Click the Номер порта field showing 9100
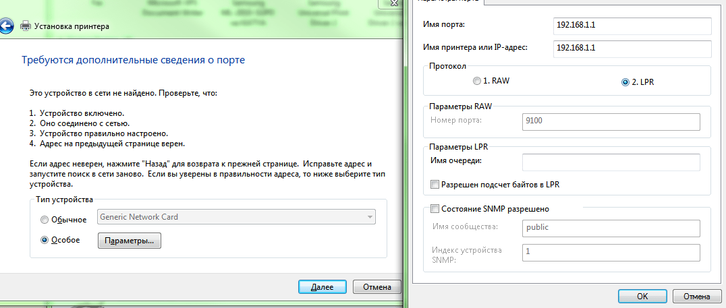The width and height of the screenshot is (726, 308). 611,122
